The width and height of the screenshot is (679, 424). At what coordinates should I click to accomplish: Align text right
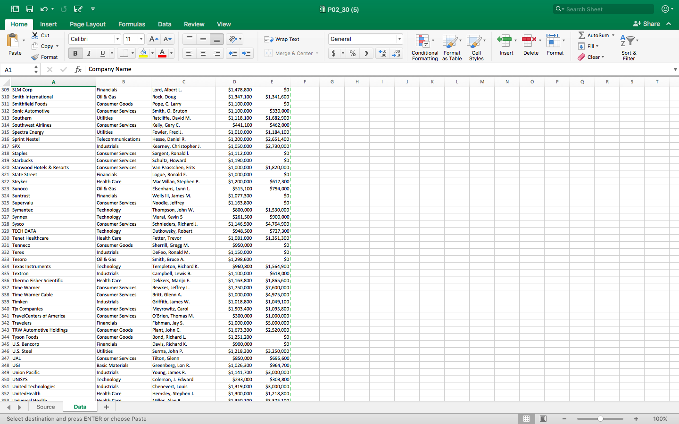tap(217, 53)
